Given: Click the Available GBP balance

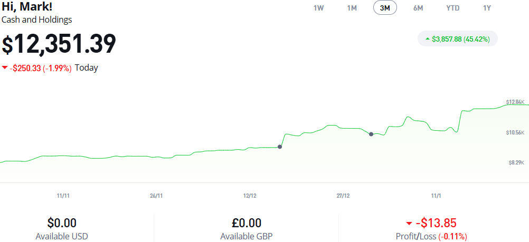Looking at the screenshot, I should (247, 223).
